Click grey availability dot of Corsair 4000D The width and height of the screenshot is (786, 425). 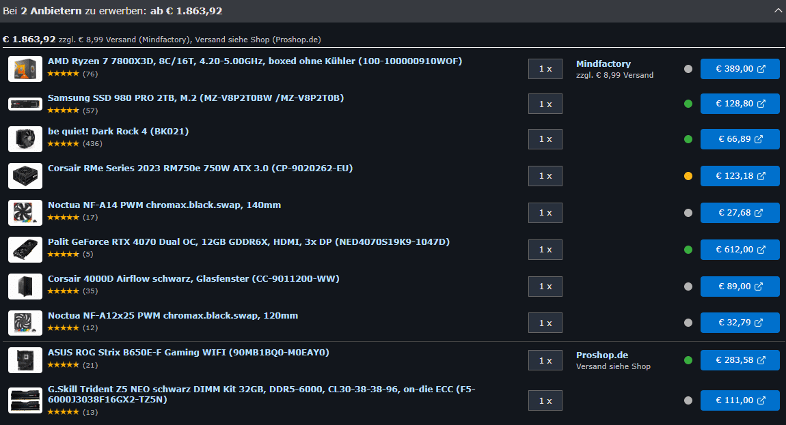(x=688, y=287)
